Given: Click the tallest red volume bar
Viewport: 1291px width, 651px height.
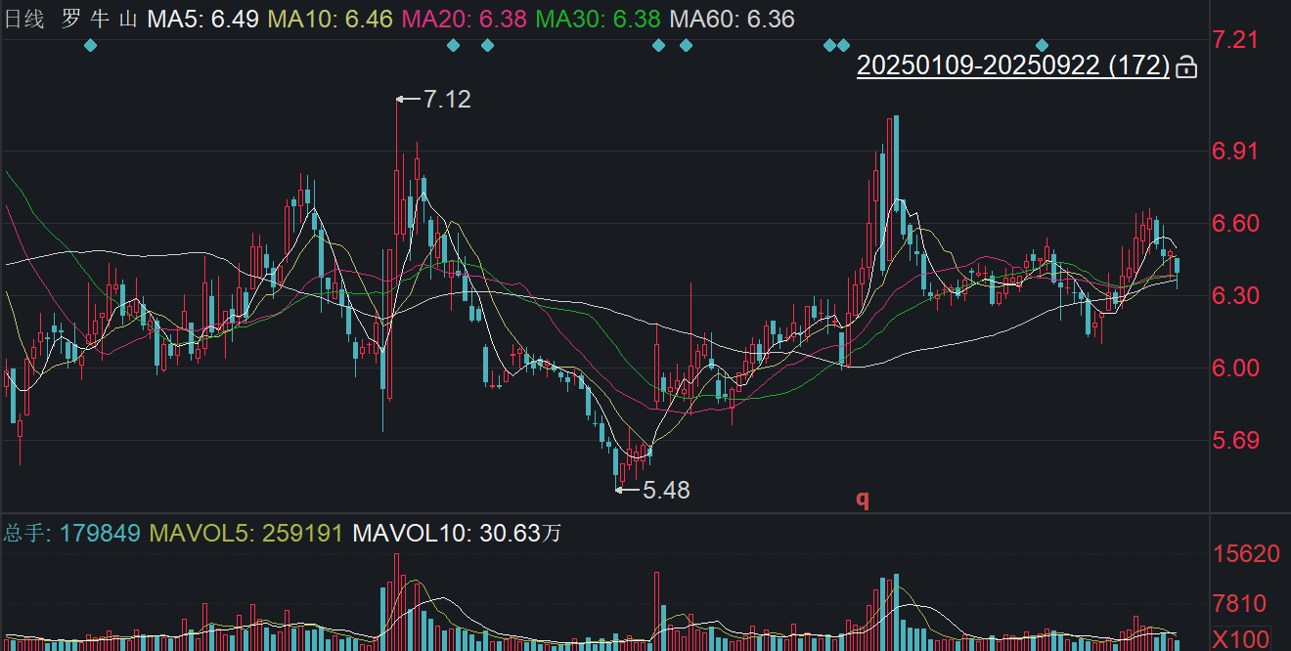Looking at the screenshot, I should pos(396,600).
